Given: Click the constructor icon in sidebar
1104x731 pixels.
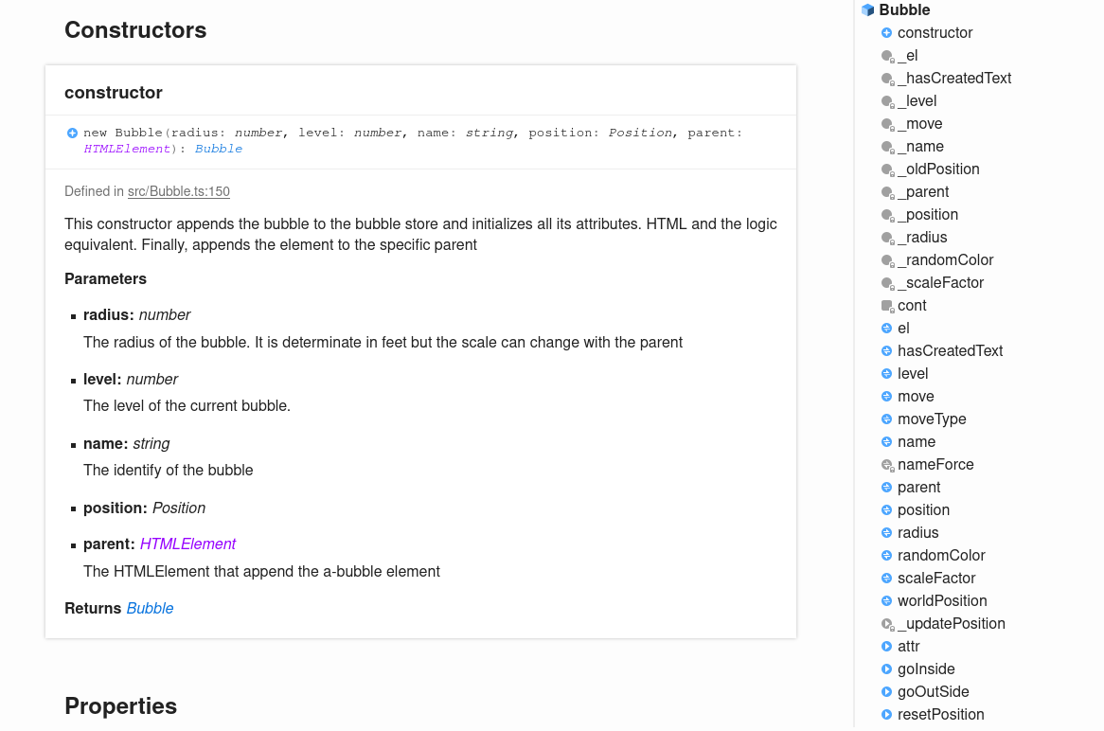Looking at the screenshot, I should [887, 33].
